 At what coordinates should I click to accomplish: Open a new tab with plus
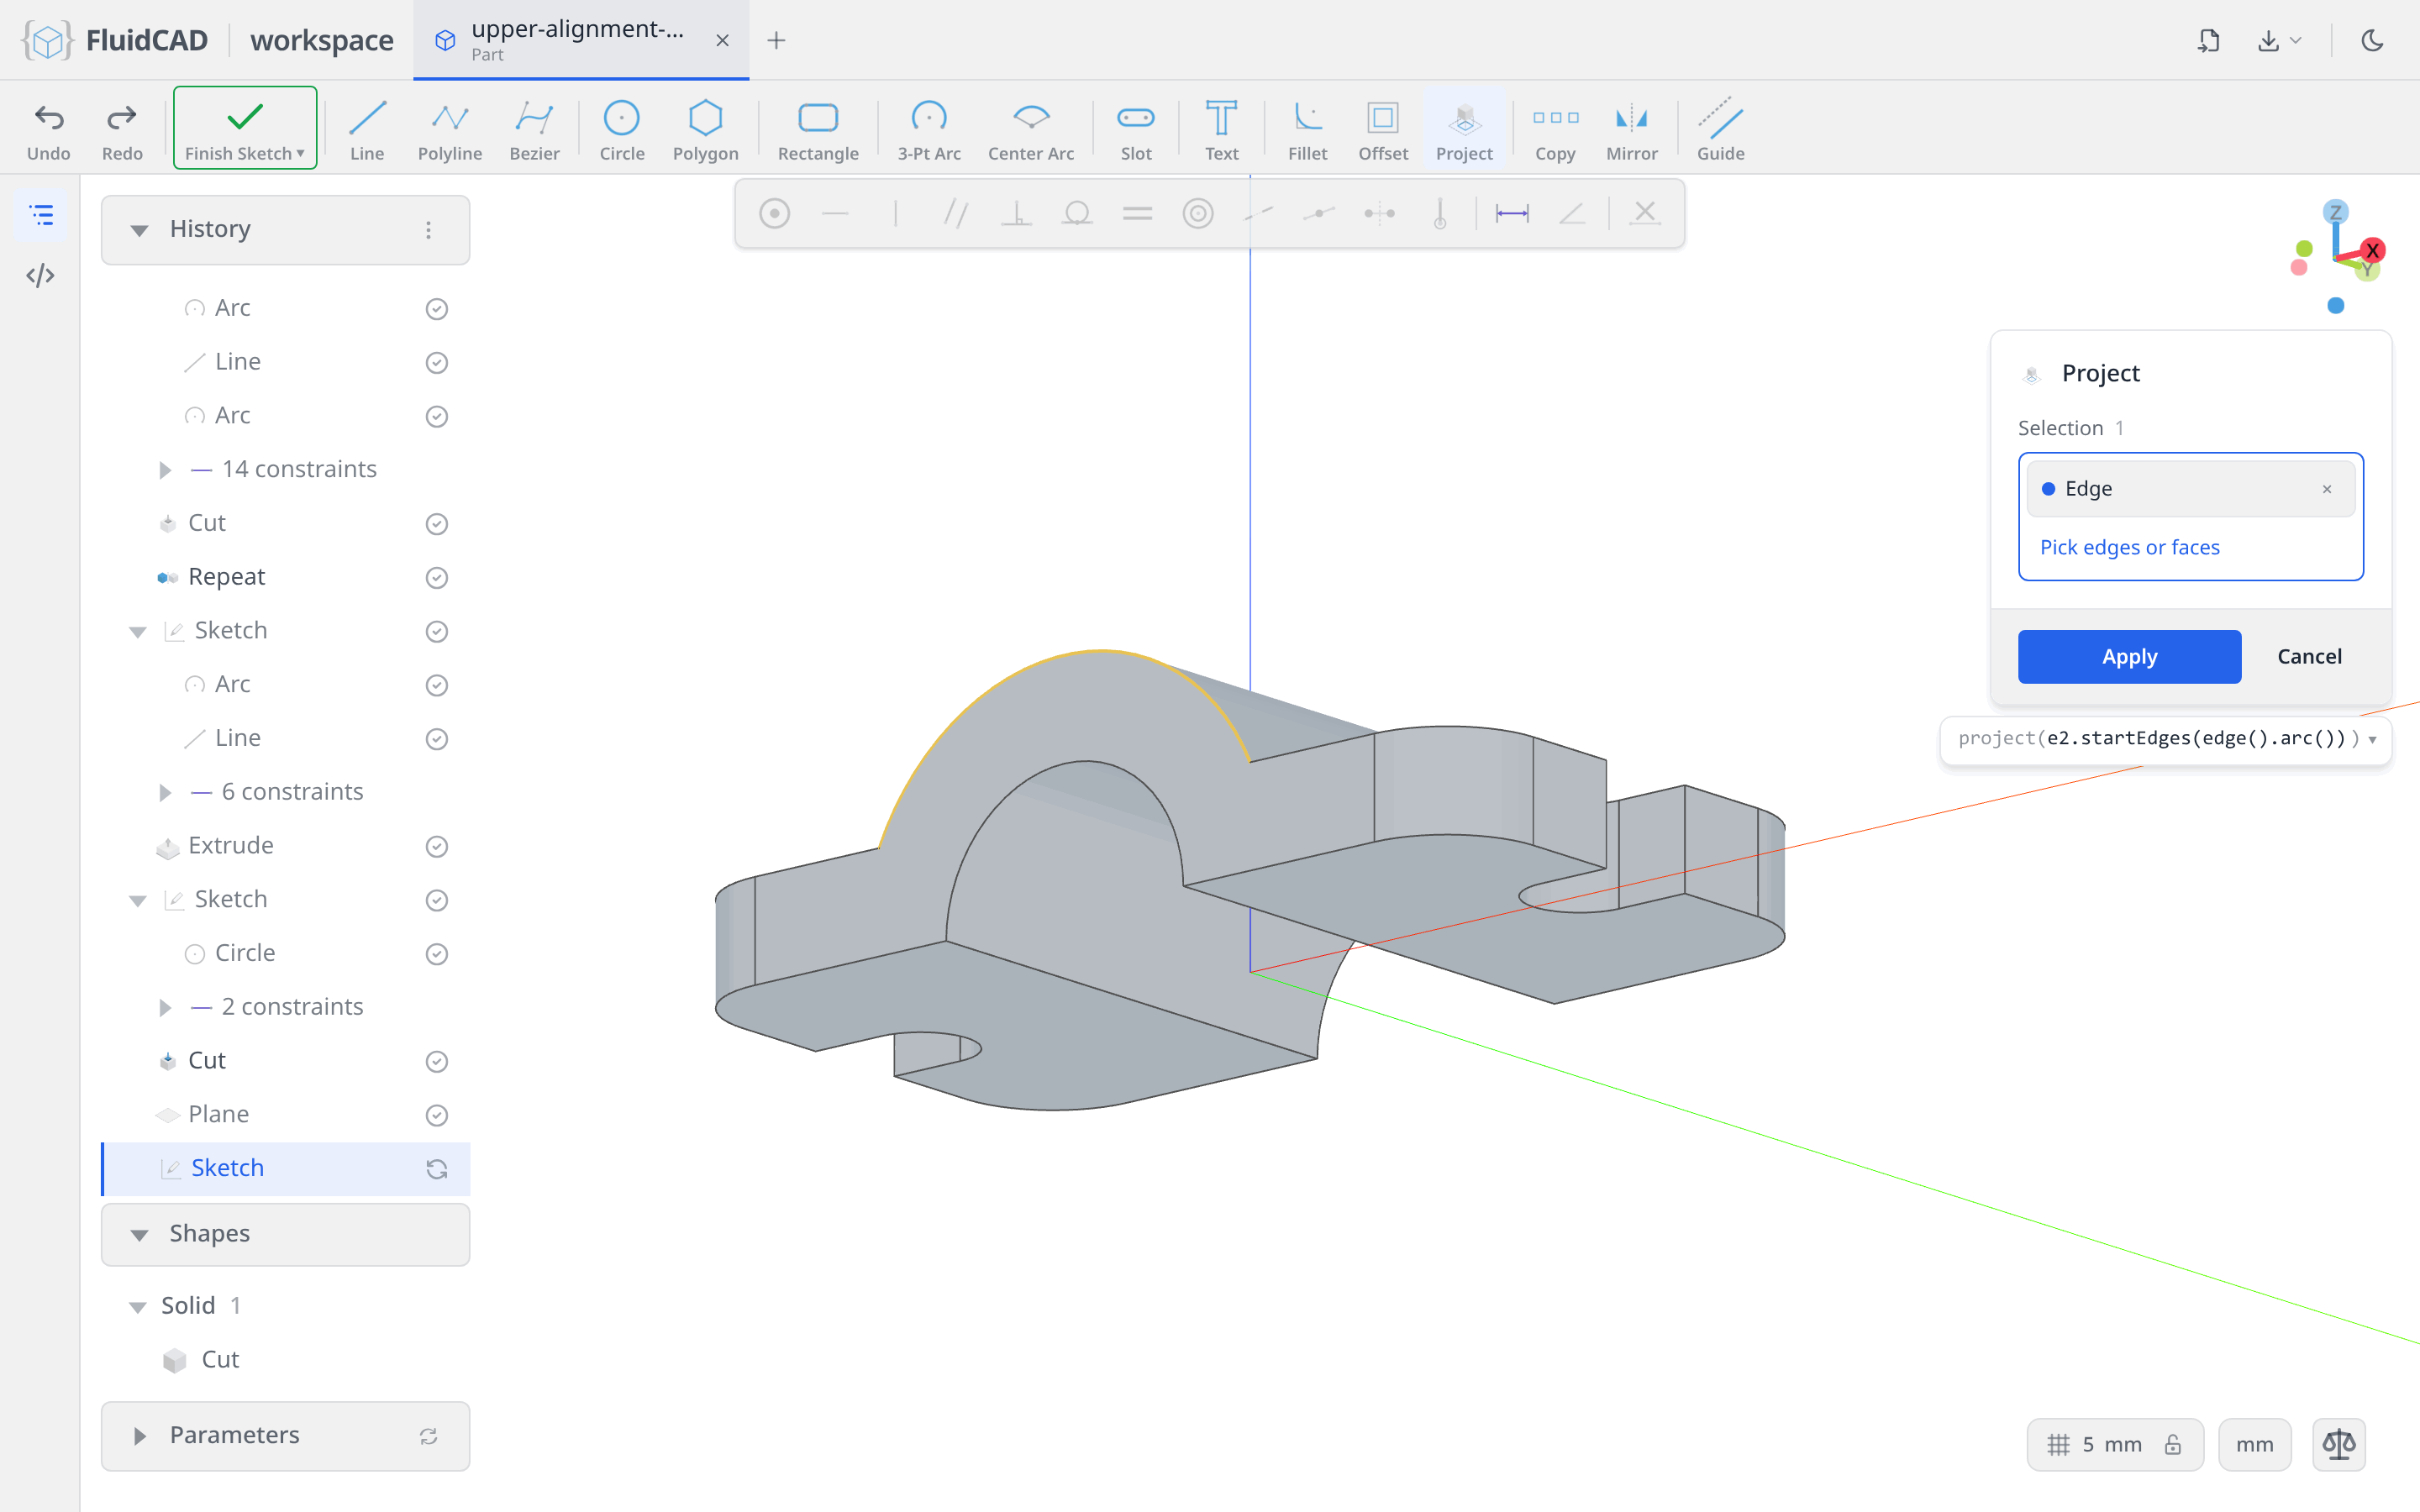point(776,40)
